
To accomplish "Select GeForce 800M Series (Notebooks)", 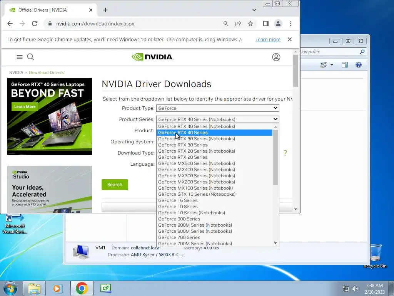I will coord(214,231).
